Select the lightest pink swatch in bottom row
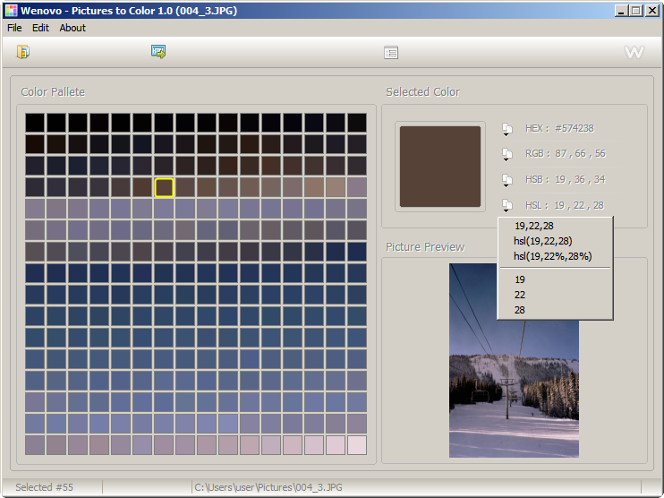 [357, 445]
